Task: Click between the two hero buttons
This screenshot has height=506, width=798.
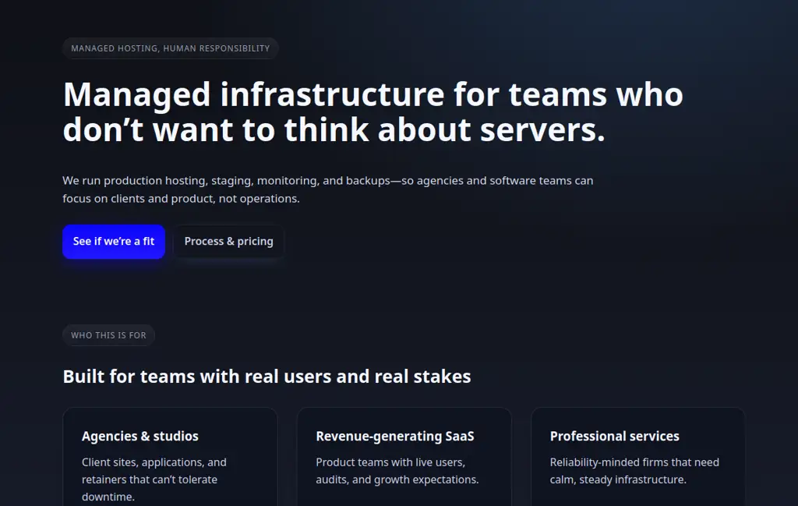Action: click(x=170, y=242)
